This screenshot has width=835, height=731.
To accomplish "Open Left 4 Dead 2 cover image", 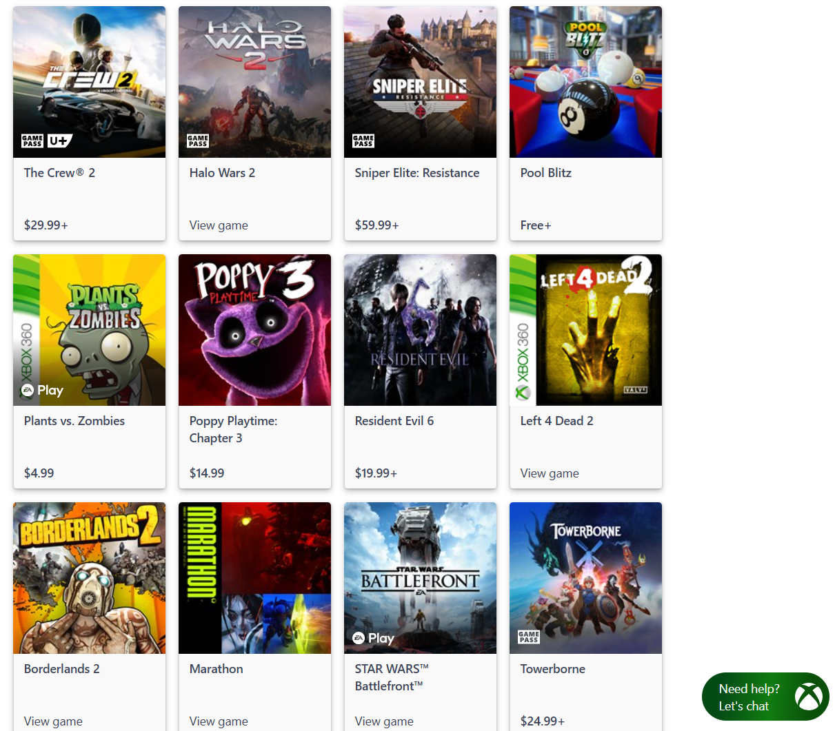I will pos(586,330).
